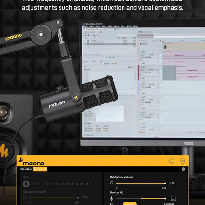Switch to the Standard tab in Maono
This screenshot has width=205, height=205.
26,169
